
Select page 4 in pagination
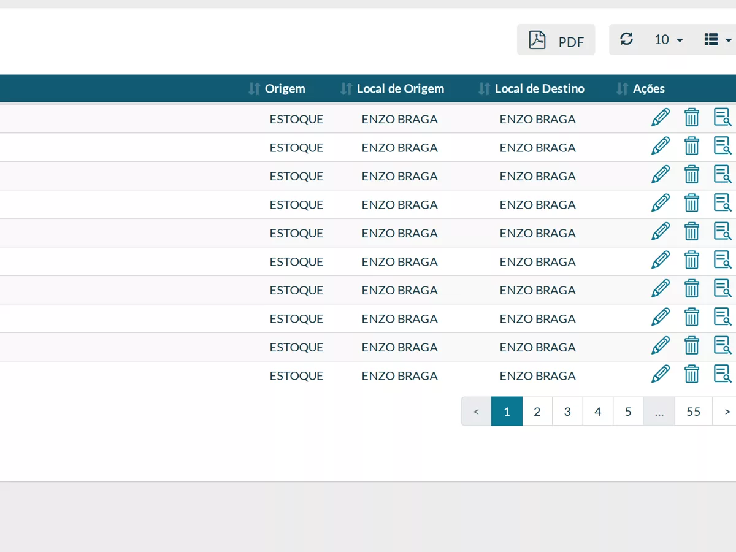[598, 412]
